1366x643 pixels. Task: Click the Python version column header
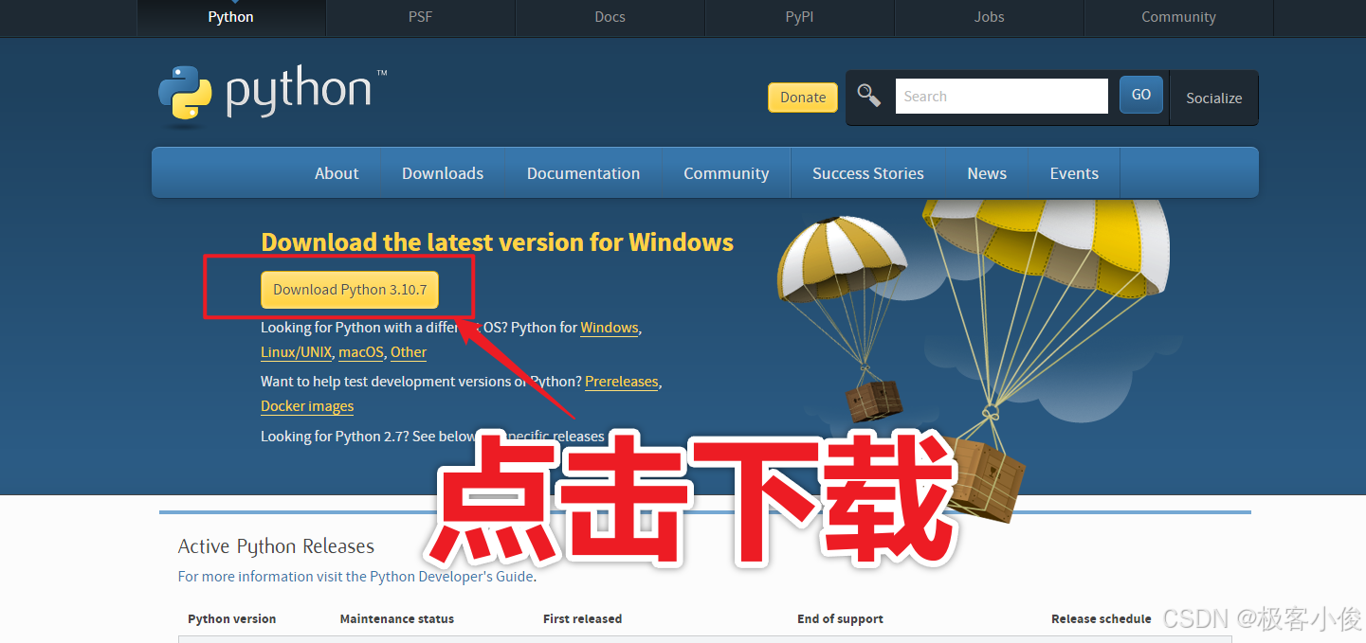(x=232, y=618)
